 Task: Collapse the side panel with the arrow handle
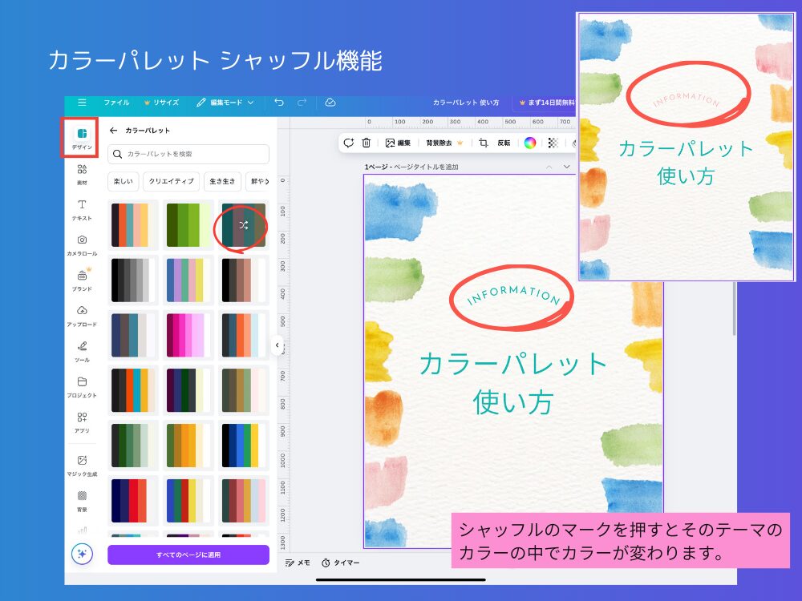tap(277, 345)
